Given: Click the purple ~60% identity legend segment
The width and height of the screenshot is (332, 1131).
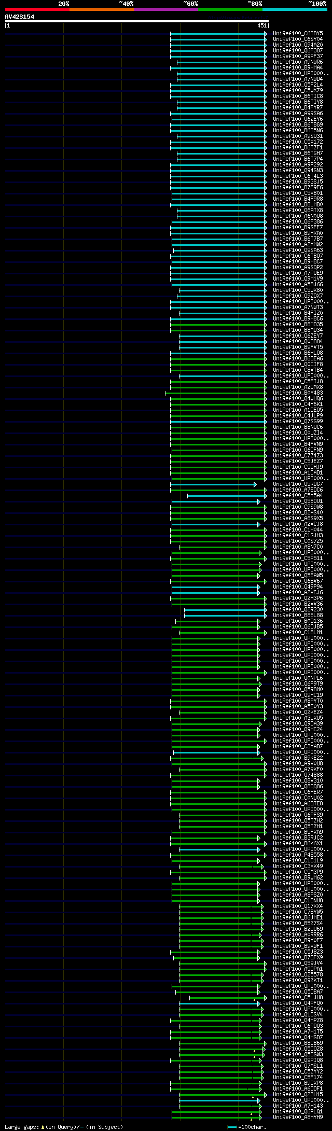Looking at the screenshot, I should tap(165, 9).
